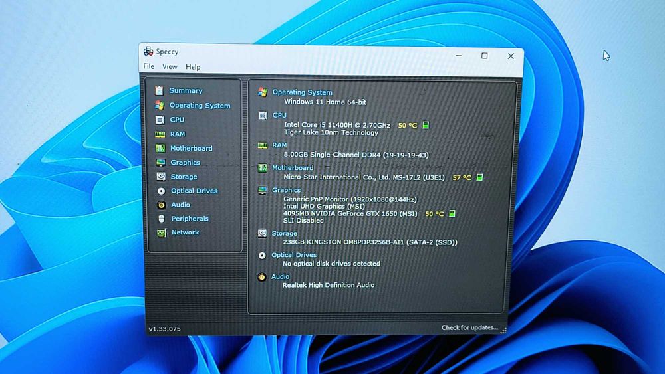Select CPU in the sidebar
Screen dimensions: 665x374
point(177,120)
